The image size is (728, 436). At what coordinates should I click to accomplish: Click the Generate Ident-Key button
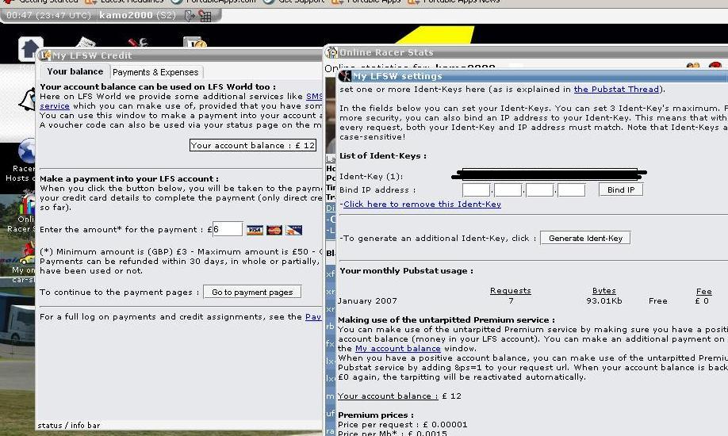click(585, 238)
